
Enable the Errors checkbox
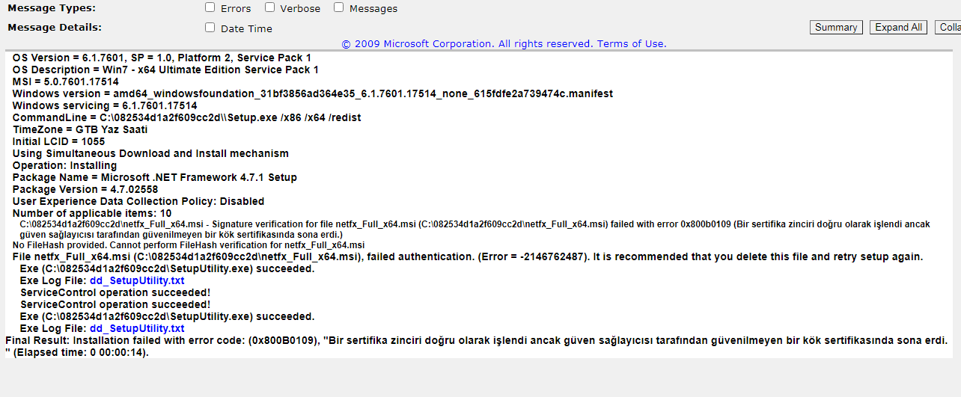(x=210, y=7)
